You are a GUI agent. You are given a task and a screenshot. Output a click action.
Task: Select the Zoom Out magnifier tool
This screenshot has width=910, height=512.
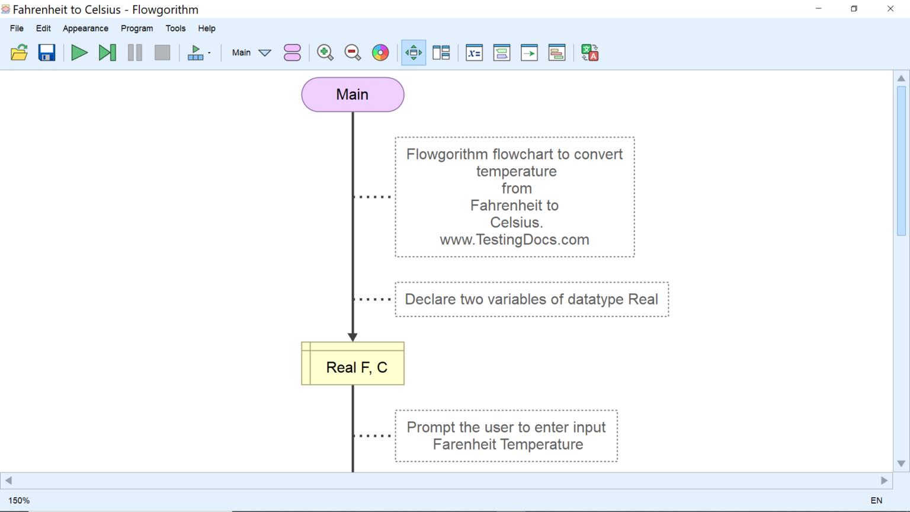[x=353, y=52]
